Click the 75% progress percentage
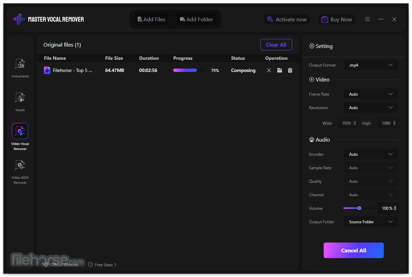412x277 pixels. pyautogui.click(x=215, y=71)
